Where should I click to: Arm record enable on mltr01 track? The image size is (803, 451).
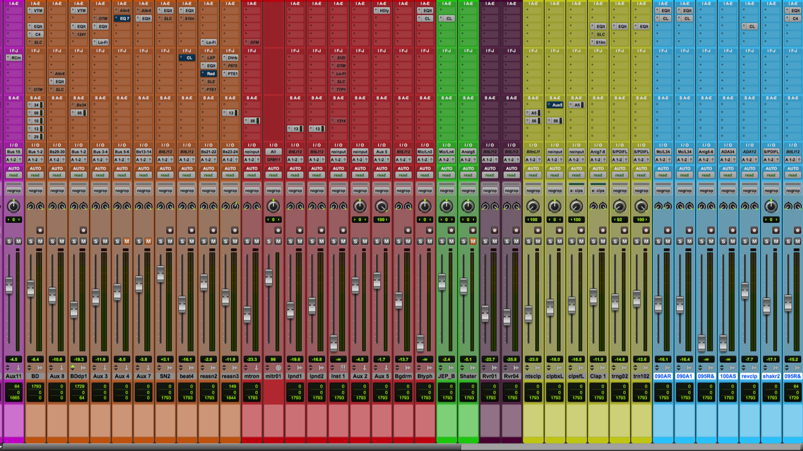click(x=278, y=231)
